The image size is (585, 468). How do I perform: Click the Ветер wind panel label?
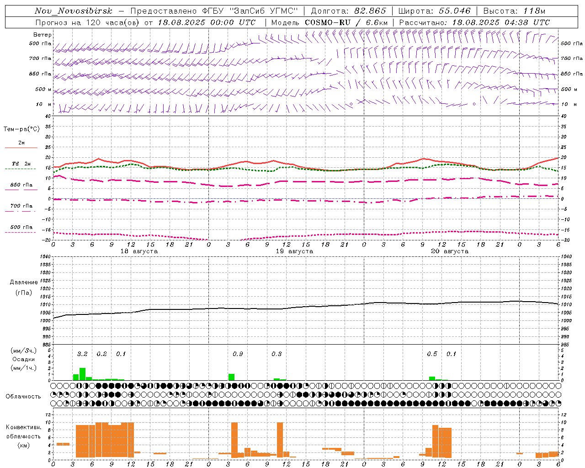42,35
